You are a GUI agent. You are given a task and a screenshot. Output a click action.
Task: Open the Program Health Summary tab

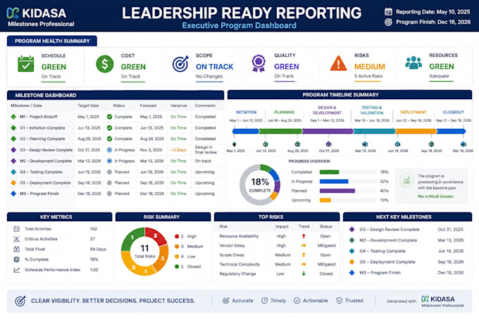tap(52, 41)
